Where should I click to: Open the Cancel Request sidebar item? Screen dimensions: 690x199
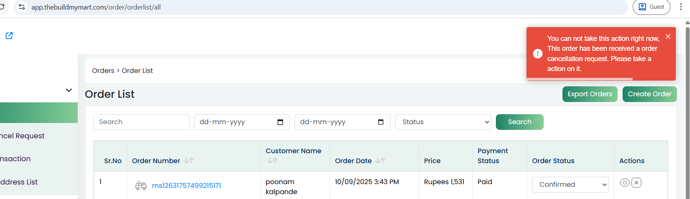(x=22, y=136)
